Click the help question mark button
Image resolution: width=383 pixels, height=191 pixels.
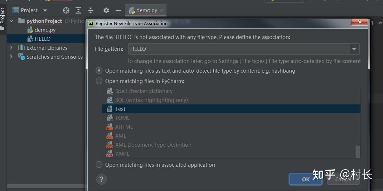point(102,179)
